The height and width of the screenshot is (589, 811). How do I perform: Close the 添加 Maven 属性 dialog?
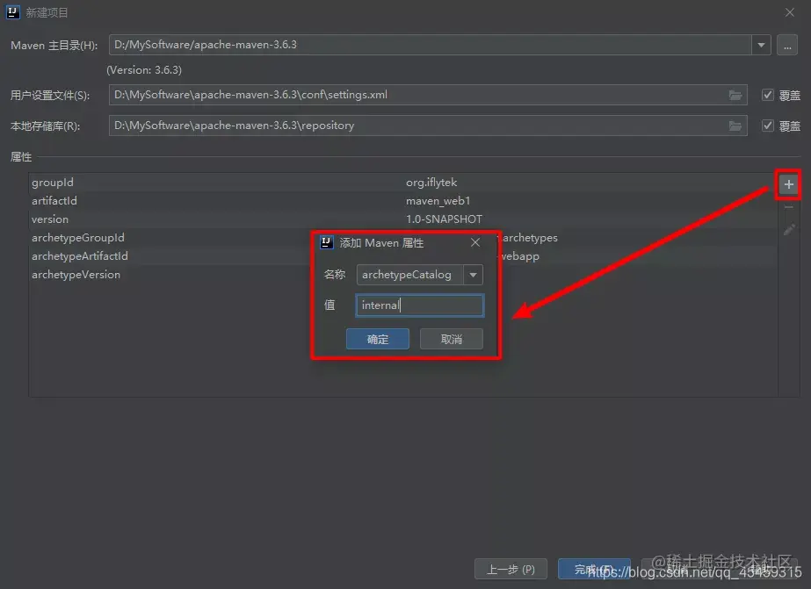[x=475, y=242]
